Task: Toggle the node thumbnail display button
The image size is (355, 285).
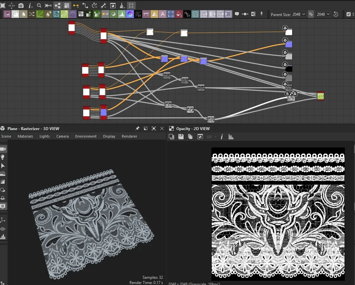Action: click(x=58, y=6)
